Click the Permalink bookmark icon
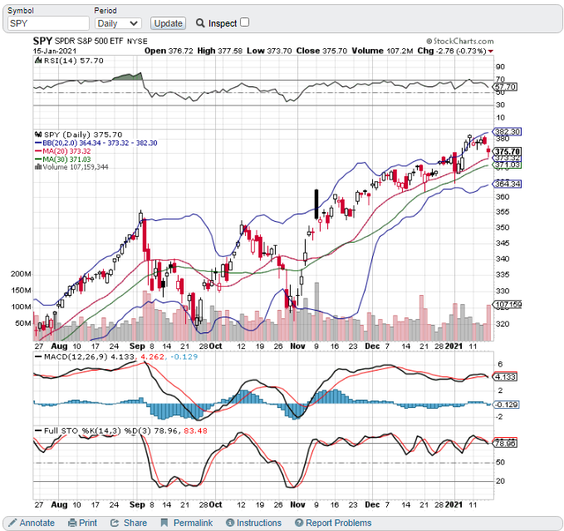The image size is (564, 531). tap(164, 523)
